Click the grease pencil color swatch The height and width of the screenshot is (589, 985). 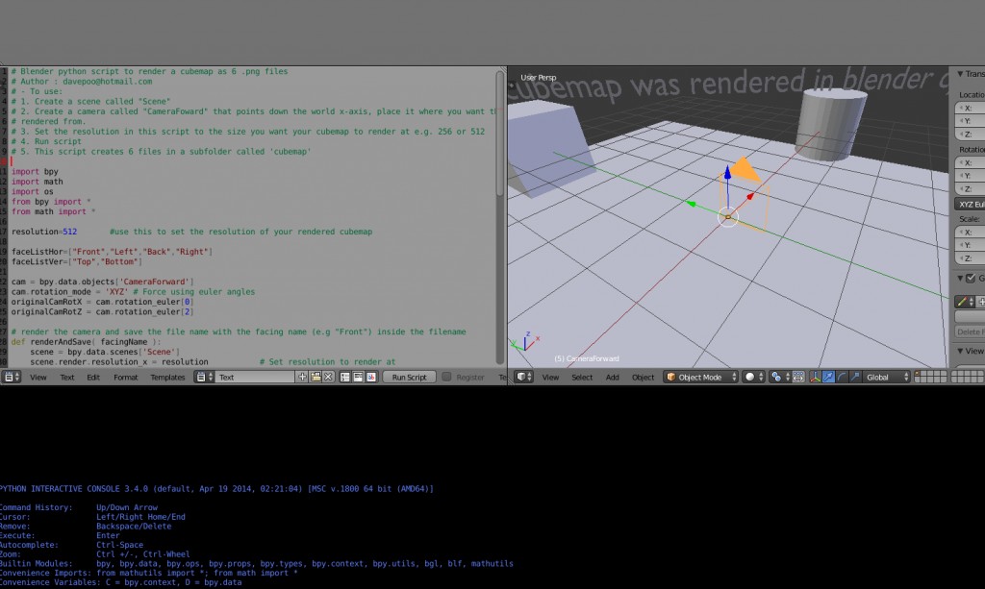[x=962, y=301]
